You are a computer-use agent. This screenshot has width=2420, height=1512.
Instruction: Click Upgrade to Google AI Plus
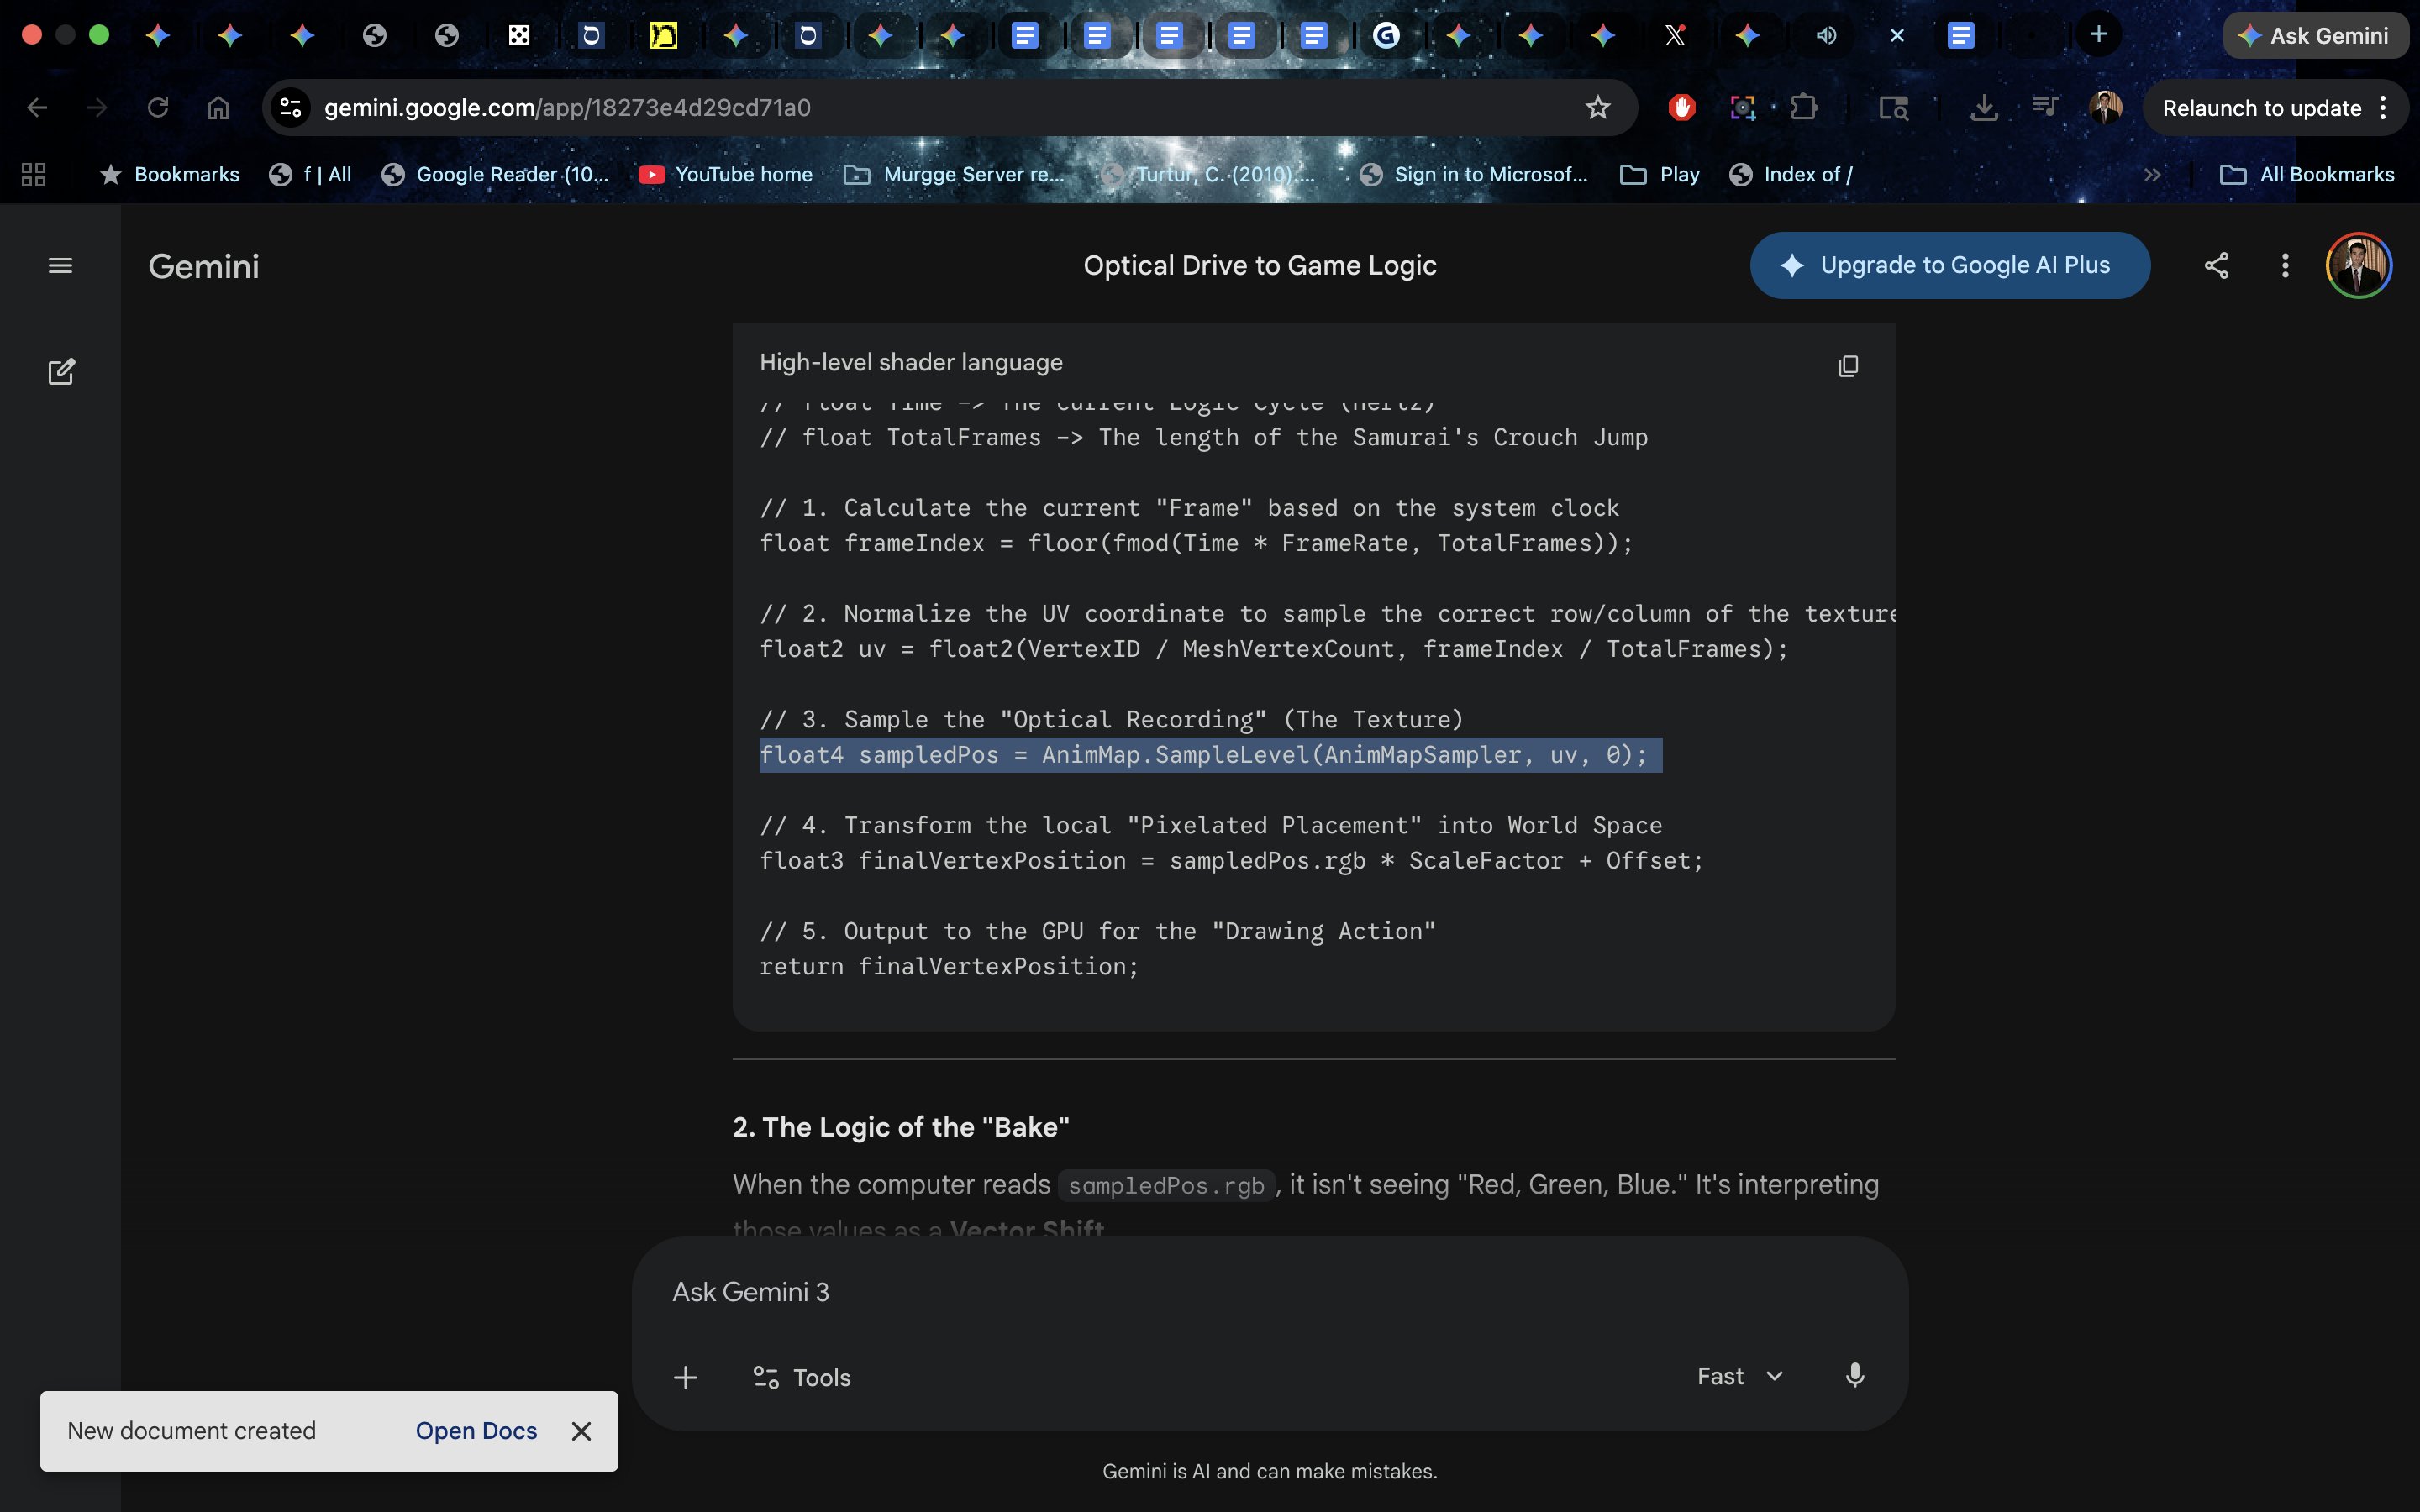click(x=1948, y=265)
